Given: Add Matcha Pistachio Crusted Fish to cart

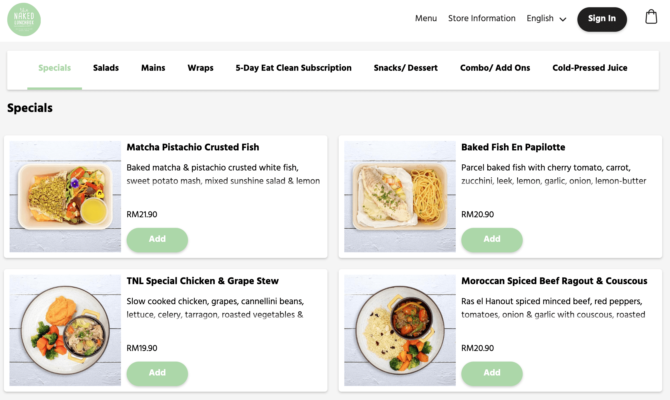Looking at the screenshot, I should pos(157,239).
